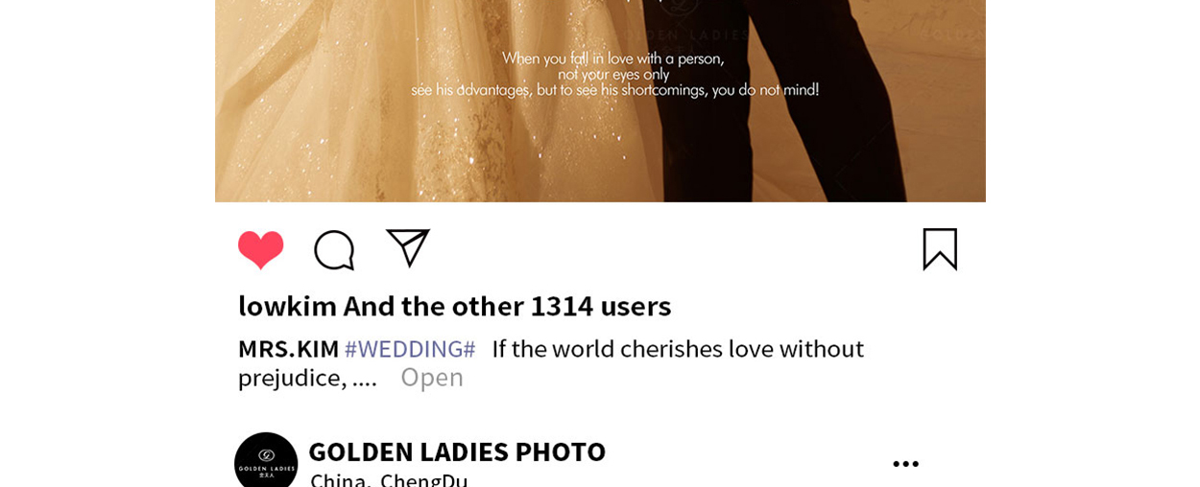This screenshot has width=1200, height=487.
Task: Open the MRS.KIM profile from the caption
Action: point(288,349)
